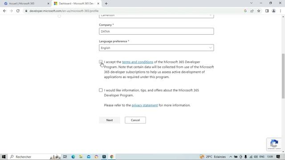Open the notification center icon

(x=278, y=157)
